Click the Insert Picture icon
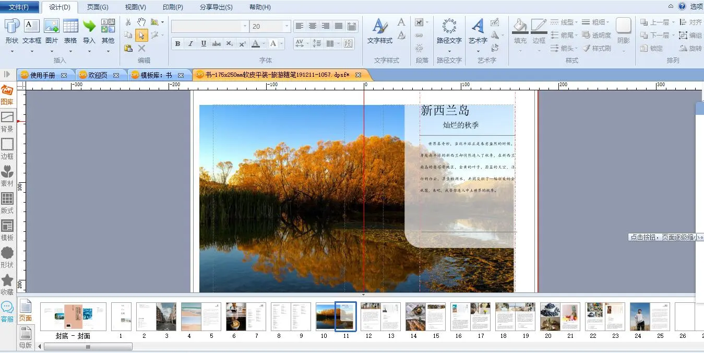 point(52,26)
